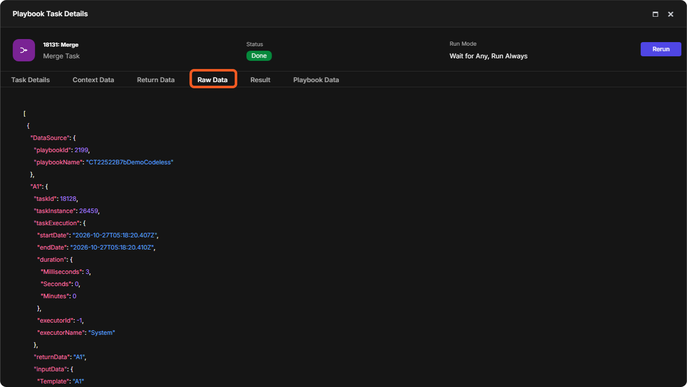This screenshot has width=687, height=387.
Task: Click the "duration" JSON key
Action: 52,260
